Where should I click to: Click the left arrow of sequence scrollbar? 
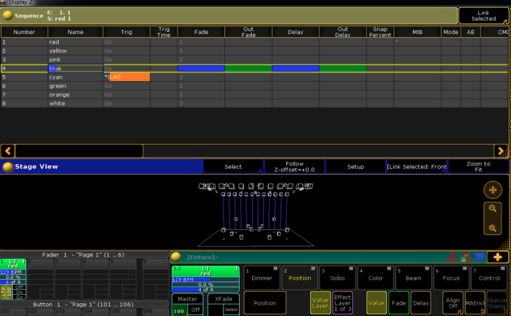8,151
